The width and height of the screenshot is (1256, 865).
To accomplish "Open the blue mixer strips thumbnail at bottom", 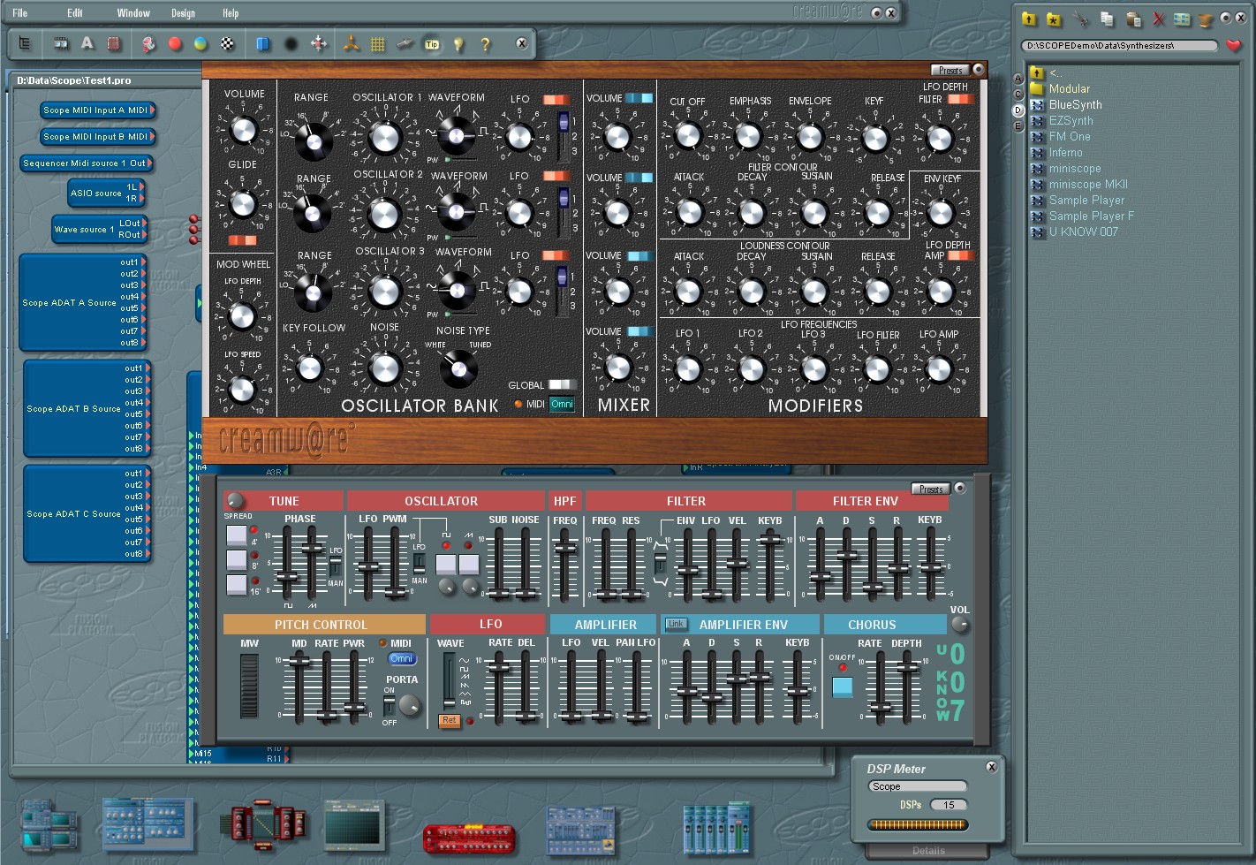I will tap(716, 828).
